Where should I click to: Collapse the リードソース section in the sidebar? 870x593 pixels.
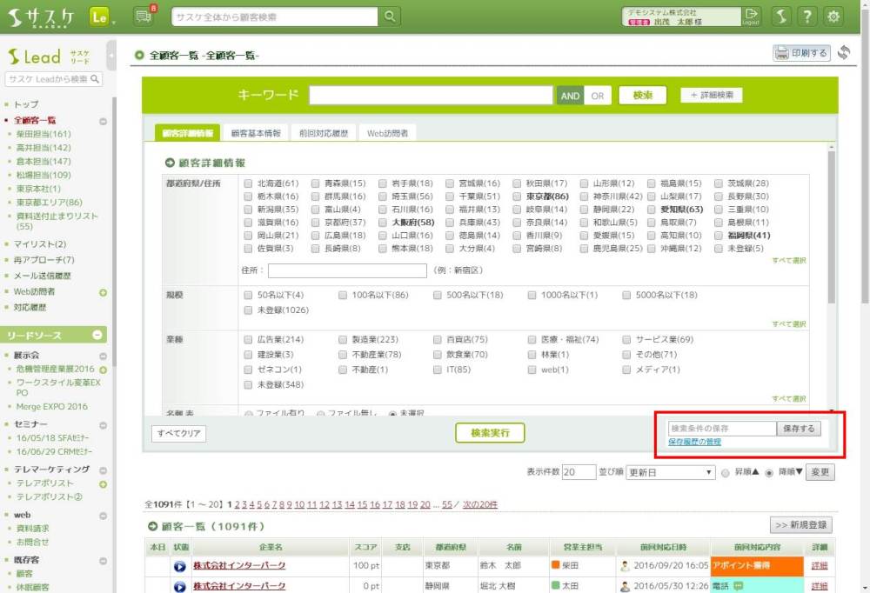(98, 335)
